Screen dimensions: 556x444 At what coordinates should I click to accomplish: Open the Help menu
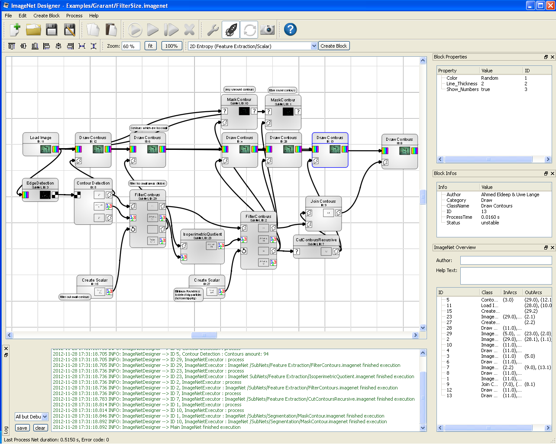(x=94, y=16)
